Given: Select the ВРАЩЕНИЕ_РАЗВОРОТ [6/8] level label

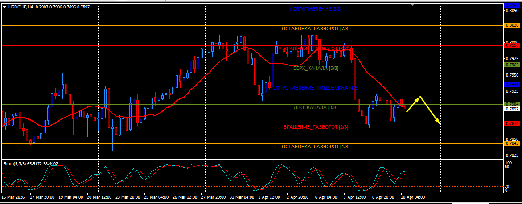Looking at the screenshot, I should point(316,49).
